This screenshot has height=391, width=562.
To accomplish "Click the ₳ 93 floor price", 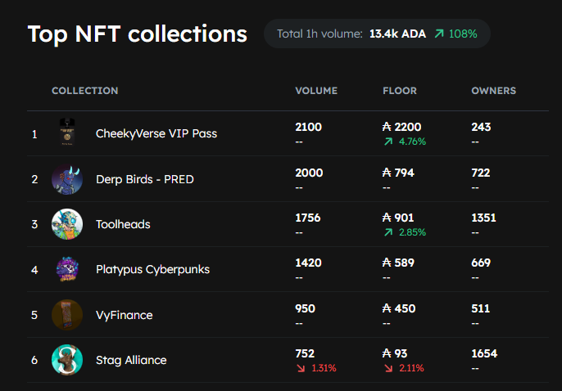I will point(395,354).
